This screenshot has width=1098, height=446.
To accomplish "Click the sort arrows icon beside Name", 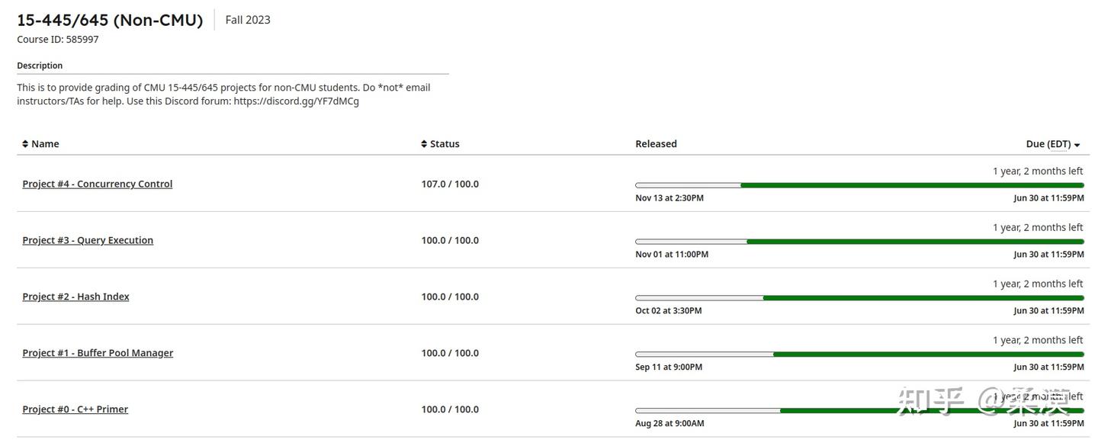I will point(25,144).
